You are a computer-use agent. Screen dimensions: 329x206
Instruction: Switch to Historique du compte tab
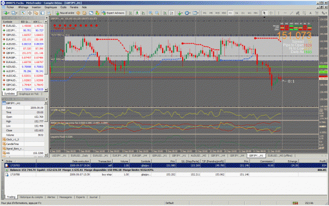tap(31, 197)
